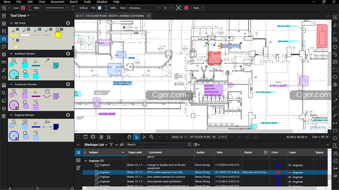Open the Layers panel stack icon
This screenshot has height=190, width=339.
(4, 108)
